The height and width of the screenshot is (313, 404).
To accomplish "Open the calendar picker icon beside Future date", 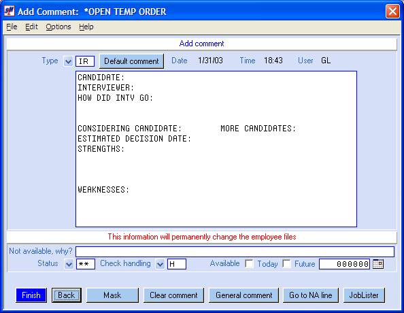I will click(x=378, y=264).
